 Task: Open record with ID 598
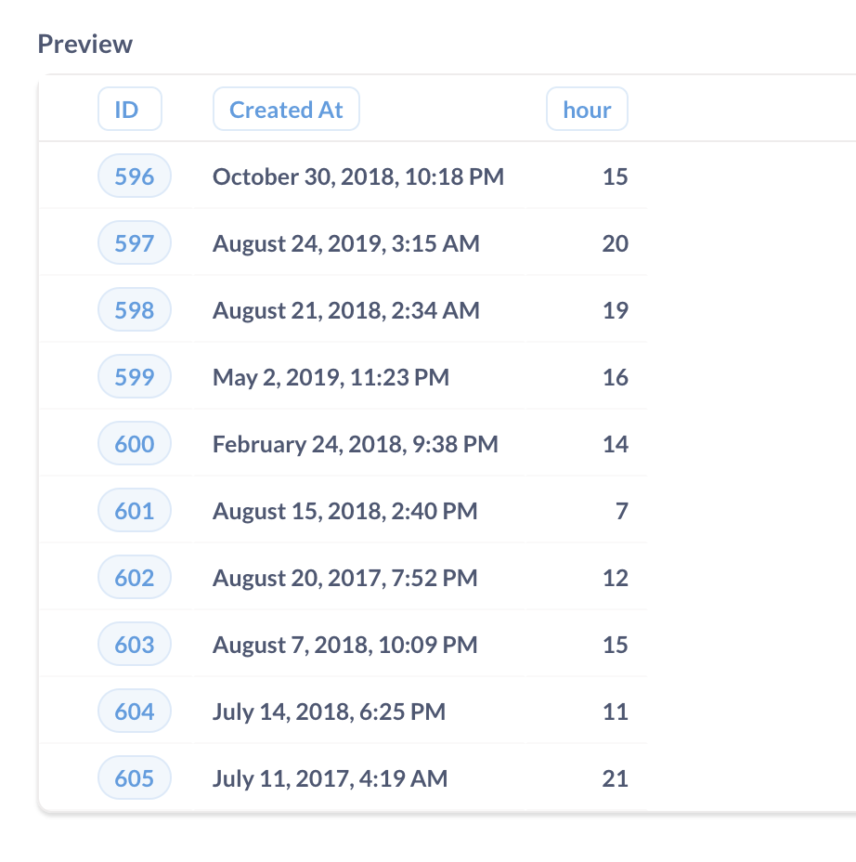[x=134, y=309]
